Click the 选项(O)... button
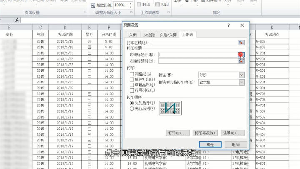This screenshot has width=300, height=169. tap(232, 133)
